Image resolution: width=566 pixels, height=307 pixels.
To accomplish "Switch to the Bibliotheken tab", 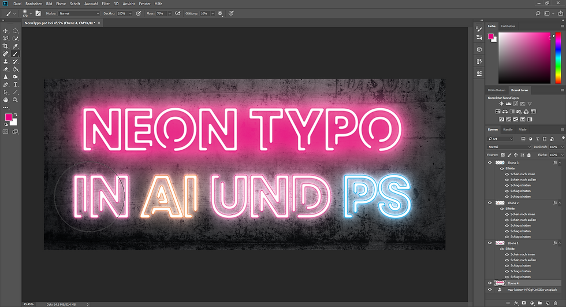I will tap(496, 90).
